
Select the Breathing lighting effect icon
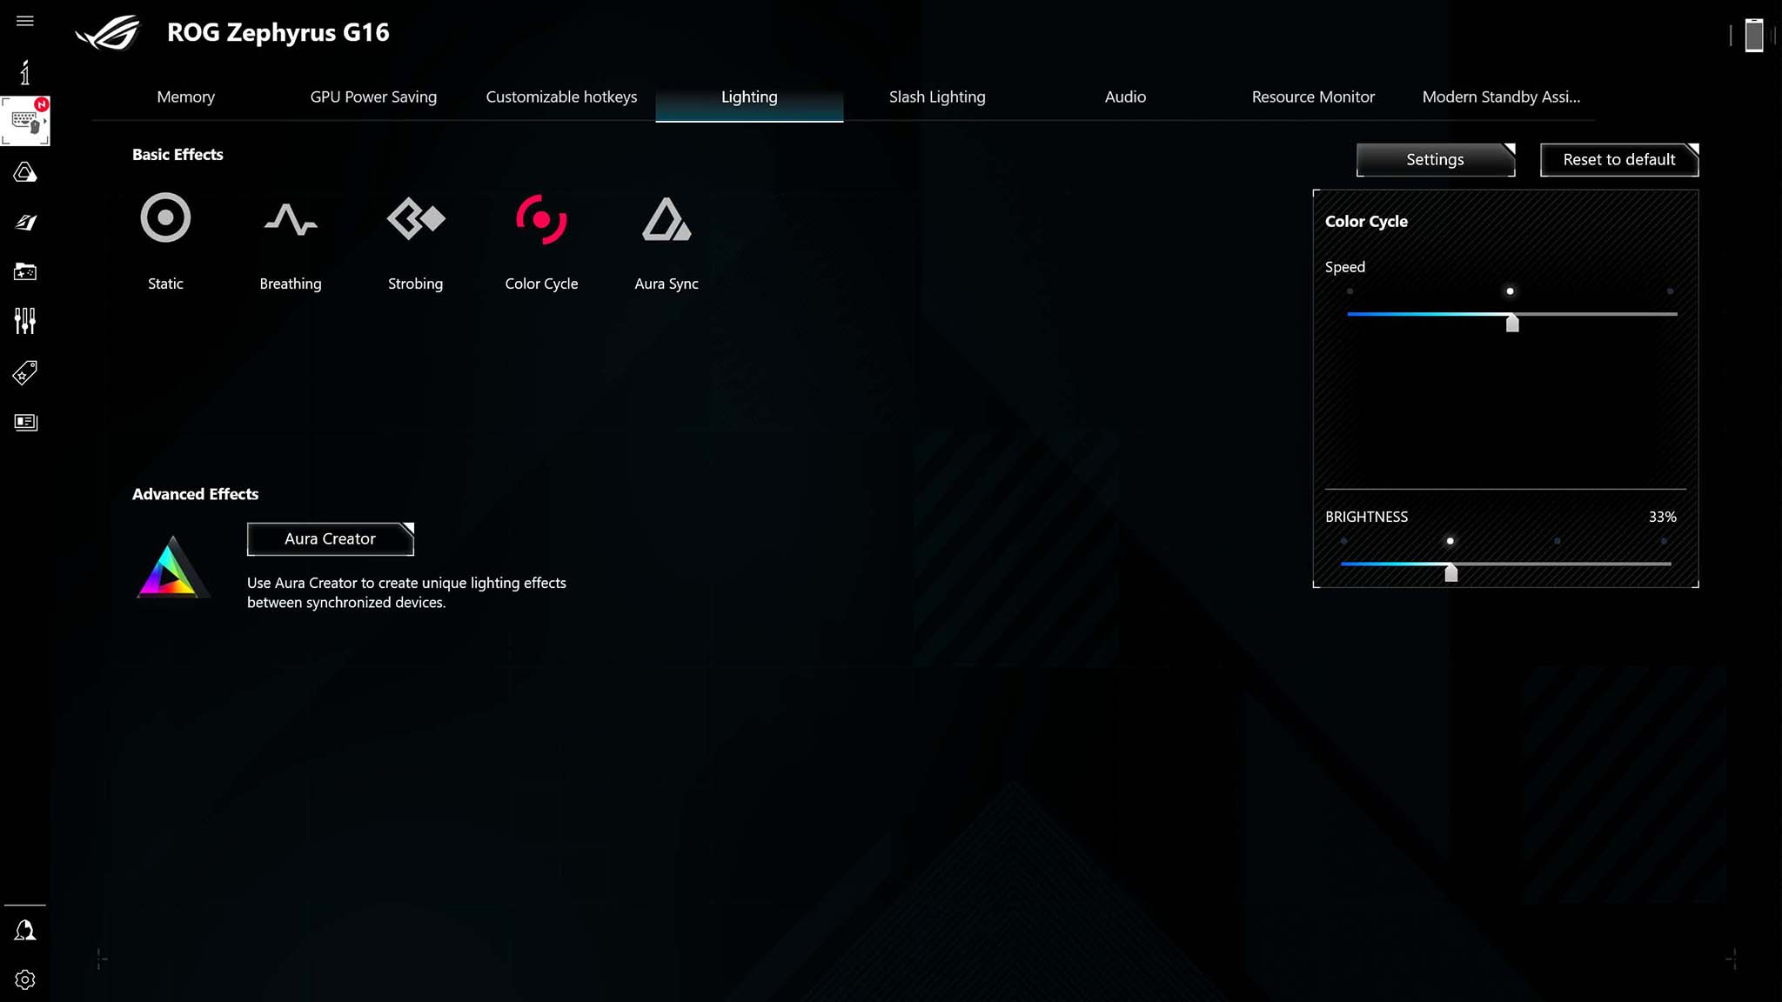[290, 217]
